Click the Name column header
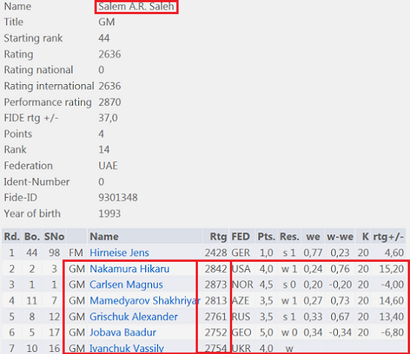The height and width of the screenshot is (354, 410). pyautogui.click(x=104, y=236)
